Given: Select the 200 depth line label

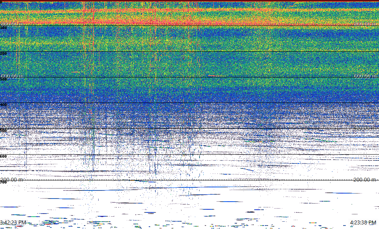Looking at the screenshot, I should click(x=3, y=54).
